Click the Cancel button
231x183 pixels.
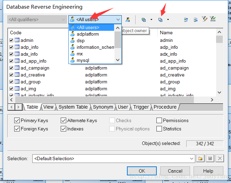(x=175, y=171)
